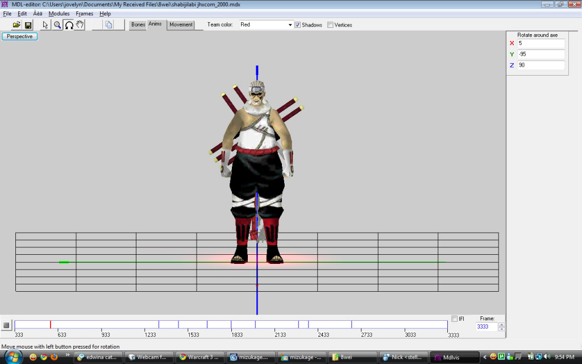Click the Open file folder icon
582x364 pixels.
(16, 25)
